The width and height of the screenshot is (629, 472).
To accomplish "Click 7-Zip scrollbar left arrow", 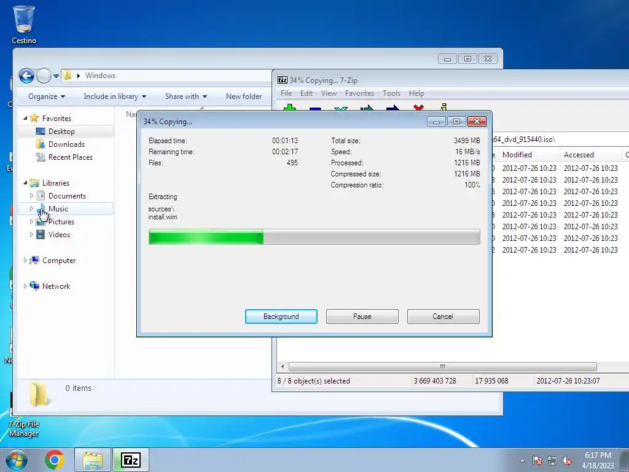I will pyautogui.click(x=283, y=366).
